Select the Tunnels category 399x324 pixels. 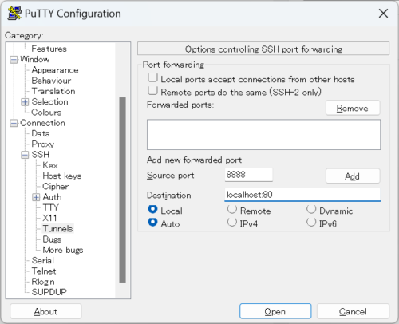[57, 229]
